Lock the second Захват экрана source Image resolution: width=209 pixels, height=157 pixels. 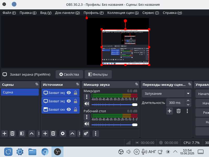(x=76, y=101)
